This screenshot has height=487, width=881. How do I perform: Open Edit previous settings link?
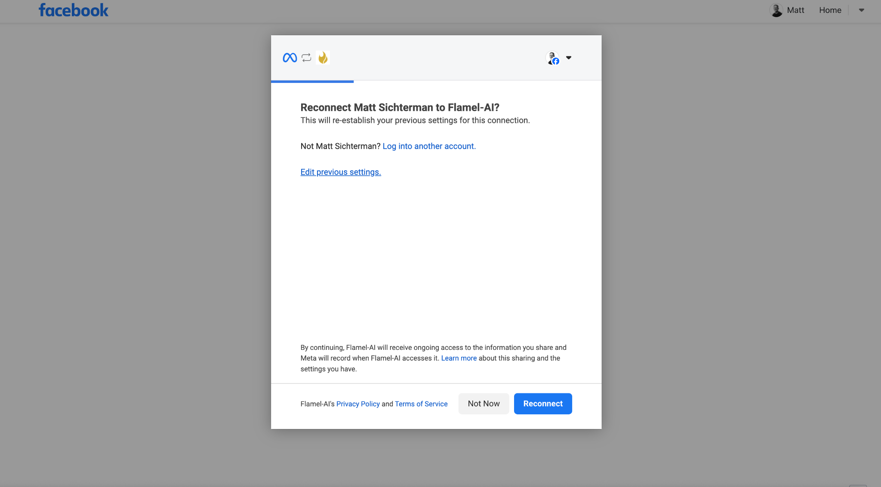pyautogui.click(x=341, y=172)
